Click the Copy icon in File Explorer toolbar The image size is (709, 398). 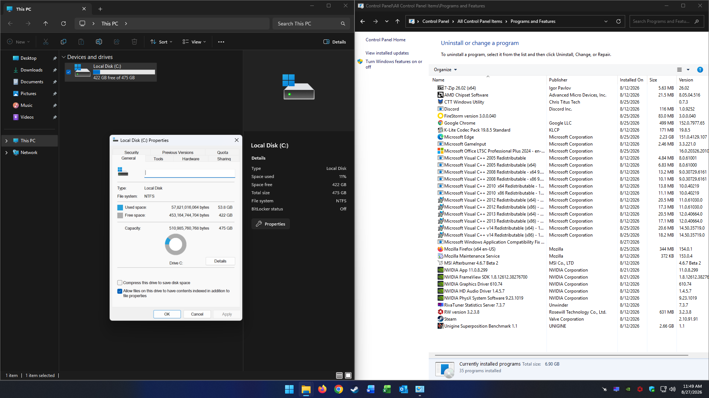click(x=64, y=42)
